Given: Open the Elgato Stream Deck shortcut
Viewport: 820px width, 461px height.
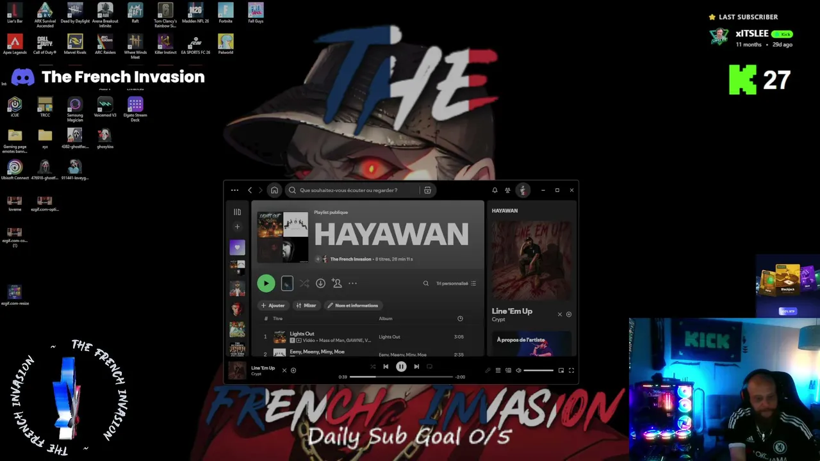Looking at the screenshot, I should coord(135,109).
